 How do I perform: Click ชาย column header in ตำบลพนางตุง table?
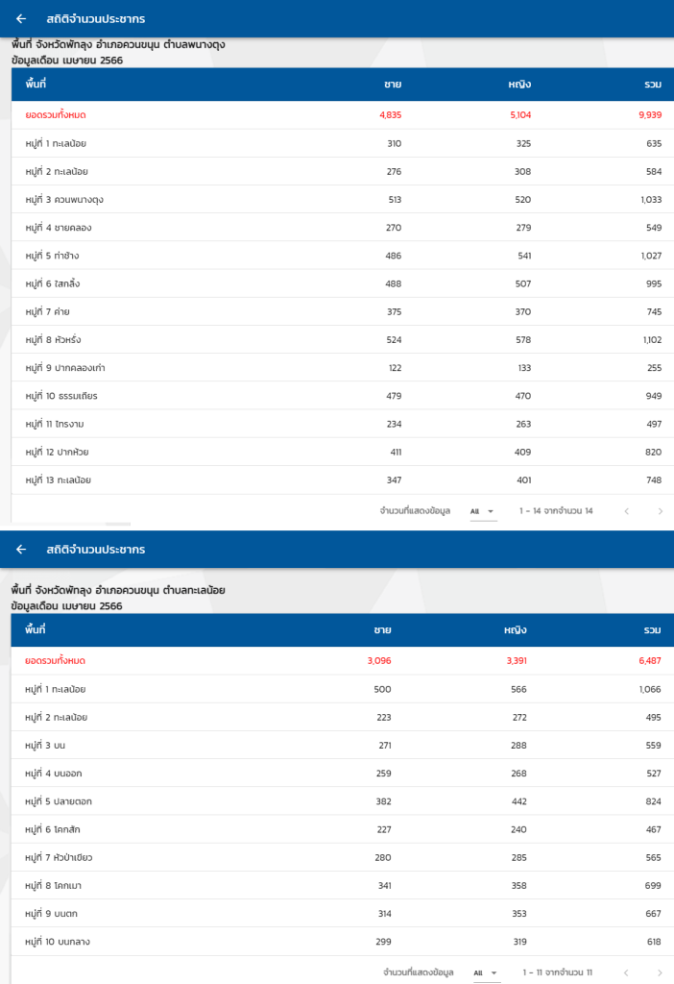coord(393,85)
